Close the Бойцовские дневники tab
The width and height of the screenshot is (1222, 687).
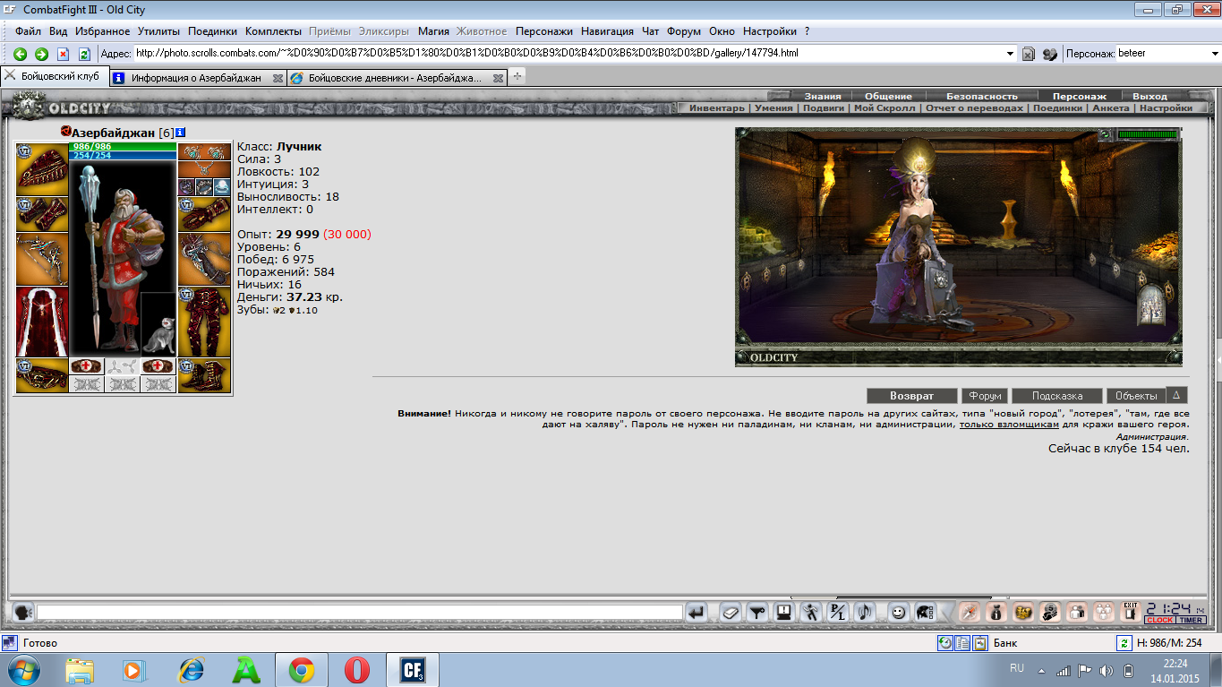click(x=498, y=78)
